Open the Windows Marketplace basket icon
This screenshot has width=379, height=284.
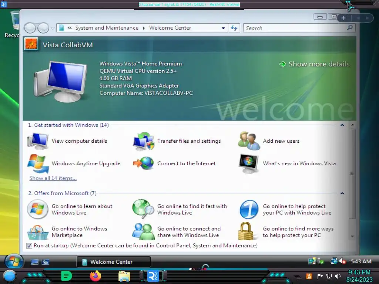(38, 232)
